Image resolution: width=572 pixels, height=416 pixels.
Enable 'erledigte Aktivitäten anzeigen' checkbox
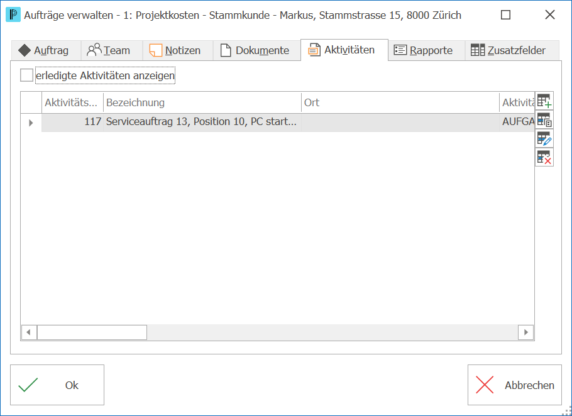(26, 75)
